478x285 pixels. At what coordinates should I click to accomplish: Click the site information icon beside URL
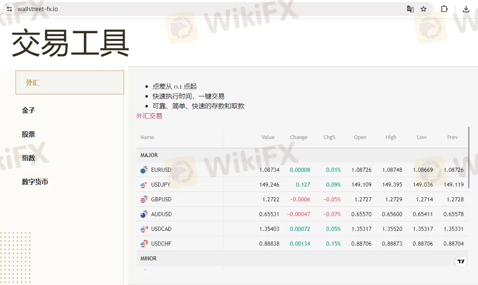coord(9,9)
